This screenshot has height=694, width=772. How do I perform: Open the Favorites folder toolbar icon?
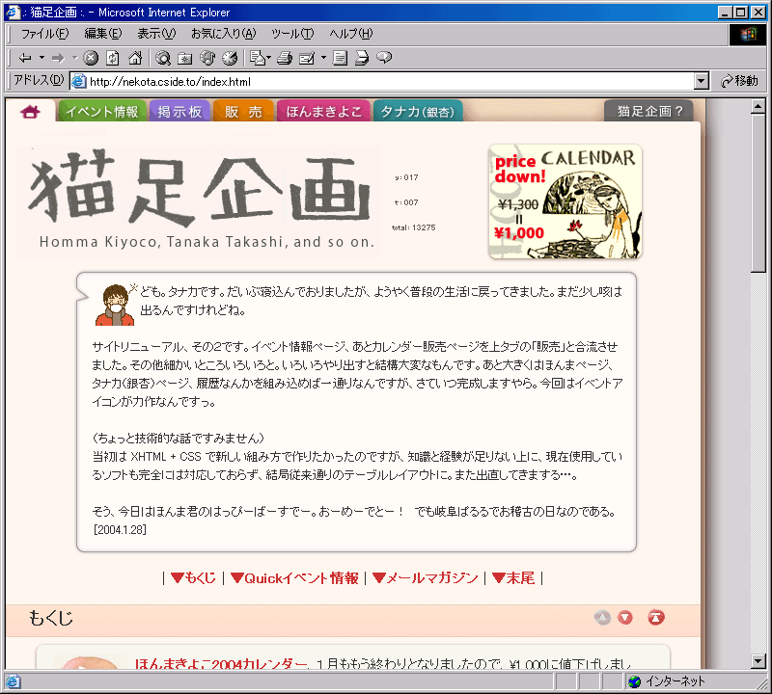tap(184, 58)
